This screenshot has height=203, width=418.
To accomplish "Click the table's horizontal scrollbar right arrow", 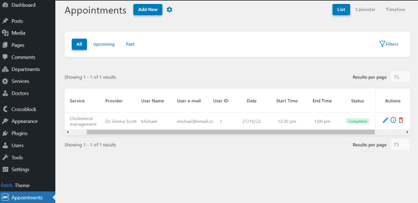I will click(x=407, y=132).
